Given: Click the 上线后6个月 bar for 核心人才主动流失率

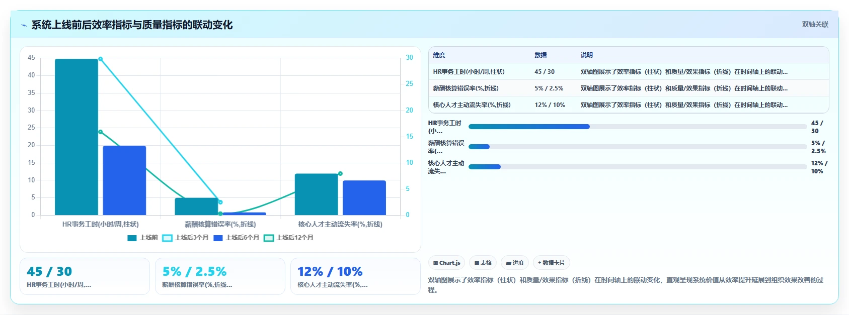Looking at the screenshot, I should [x=364, y=197].
